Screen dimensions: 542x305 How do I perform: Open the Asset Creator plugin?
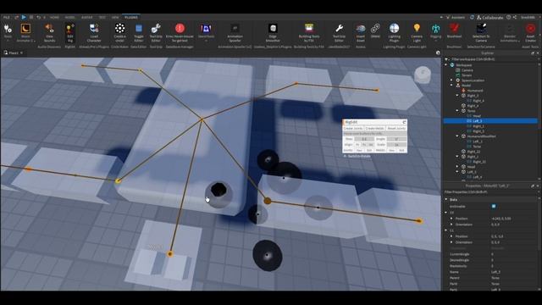point(530,33)
